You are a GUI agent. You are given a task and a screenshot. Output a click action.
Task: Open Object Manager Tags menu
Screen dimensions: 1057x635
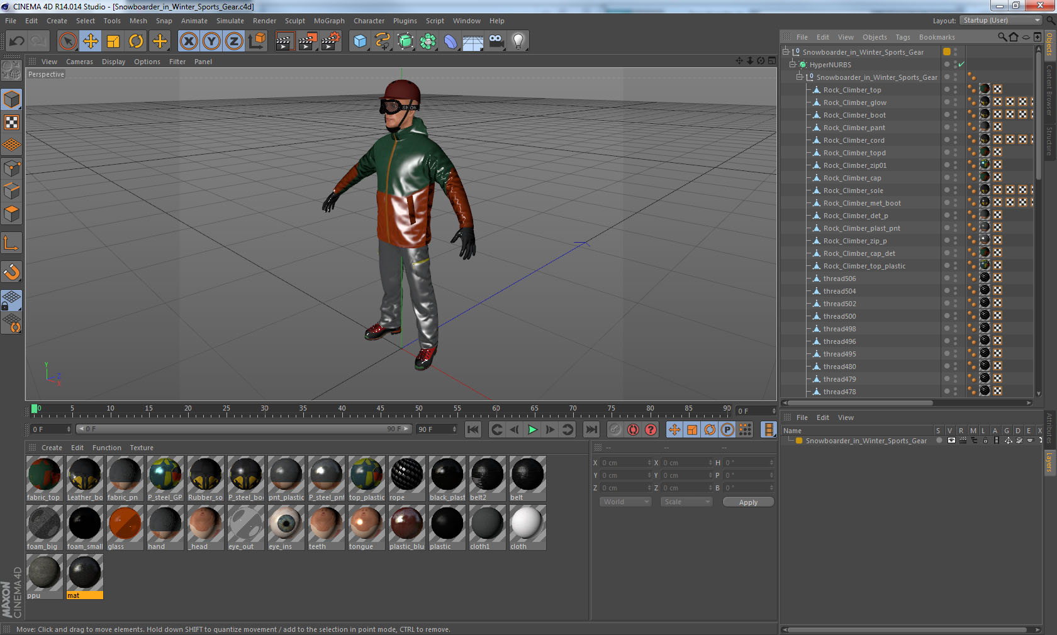click(903, 37)
